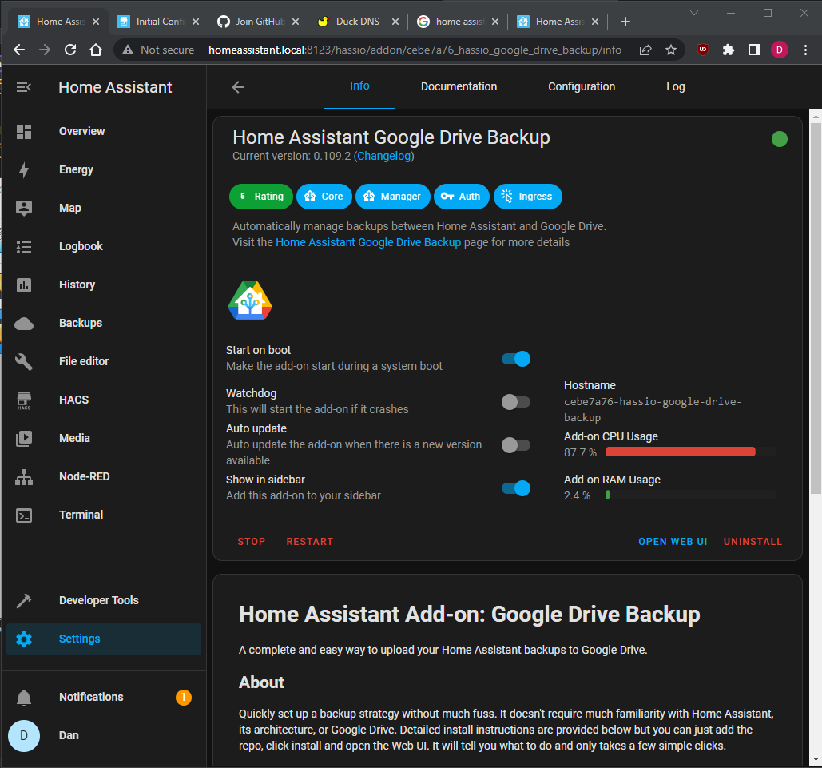Close the Duck DNS browser tab
822x768 pixels.
click(x=395, y=22)
